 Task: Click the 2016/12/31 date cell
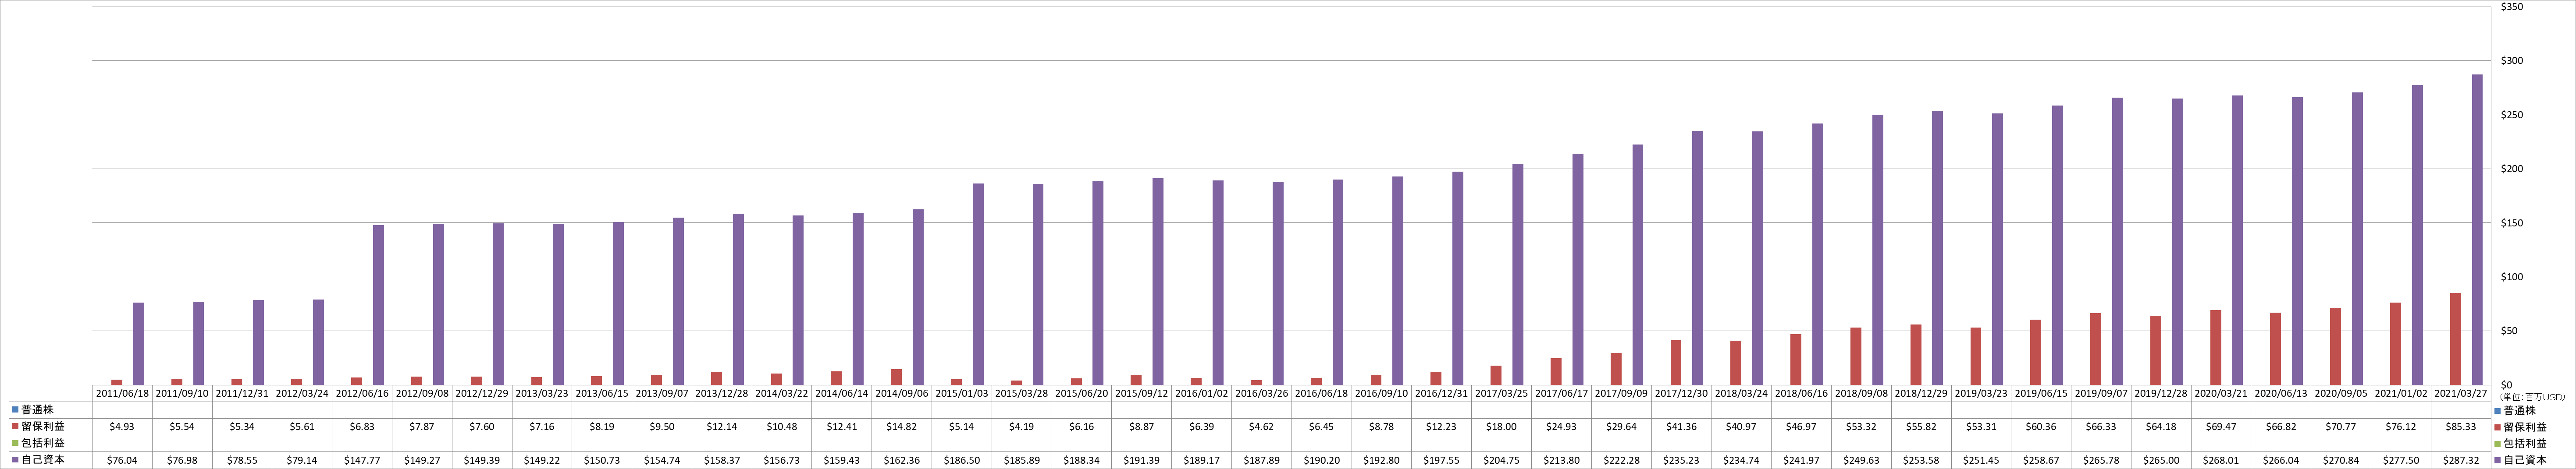click(x=1442, y=393)
